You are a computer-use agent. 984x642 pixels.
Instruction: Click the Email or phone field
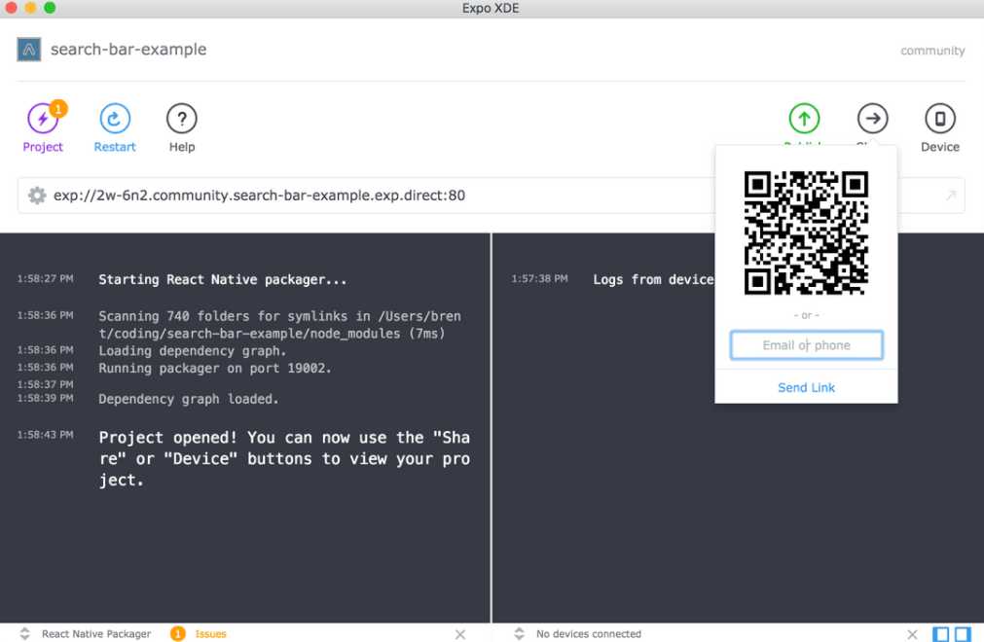point(807,345)
